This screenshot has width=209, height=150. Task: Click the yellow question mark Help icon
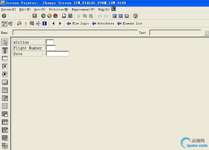pos(135,16)
